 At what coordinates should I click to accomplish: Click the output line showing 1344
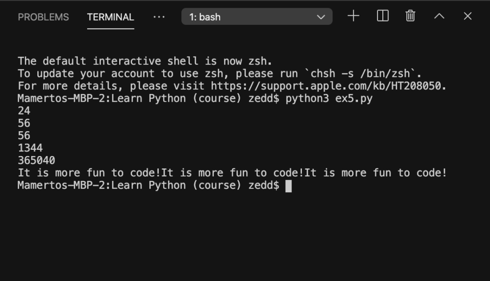click(x=30, y=148)
